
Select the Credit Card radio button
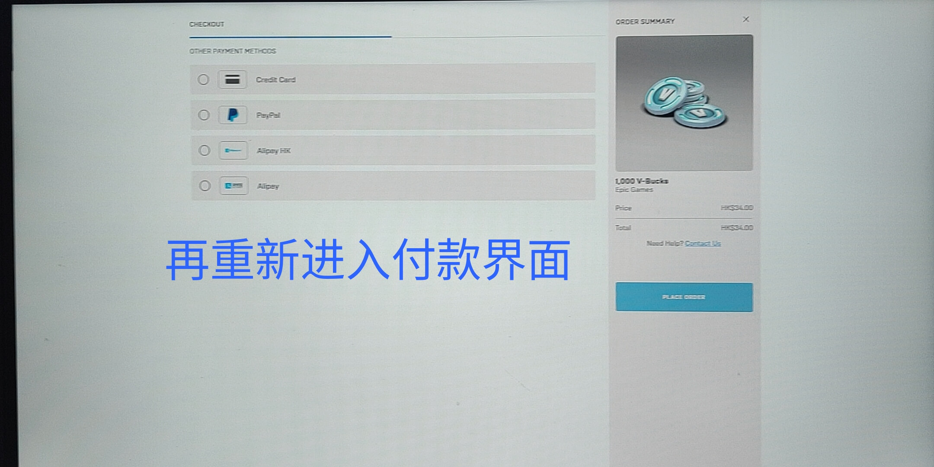tap(203, 80)
